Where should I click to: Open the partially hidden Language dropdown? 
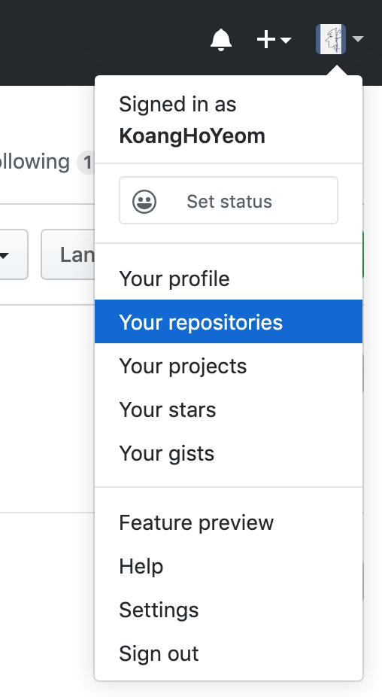coord(68,254)
